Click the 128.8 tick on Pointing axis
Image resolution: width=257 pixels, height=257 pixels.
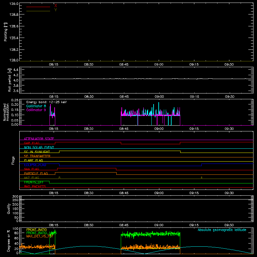click(x=14, y=14)
